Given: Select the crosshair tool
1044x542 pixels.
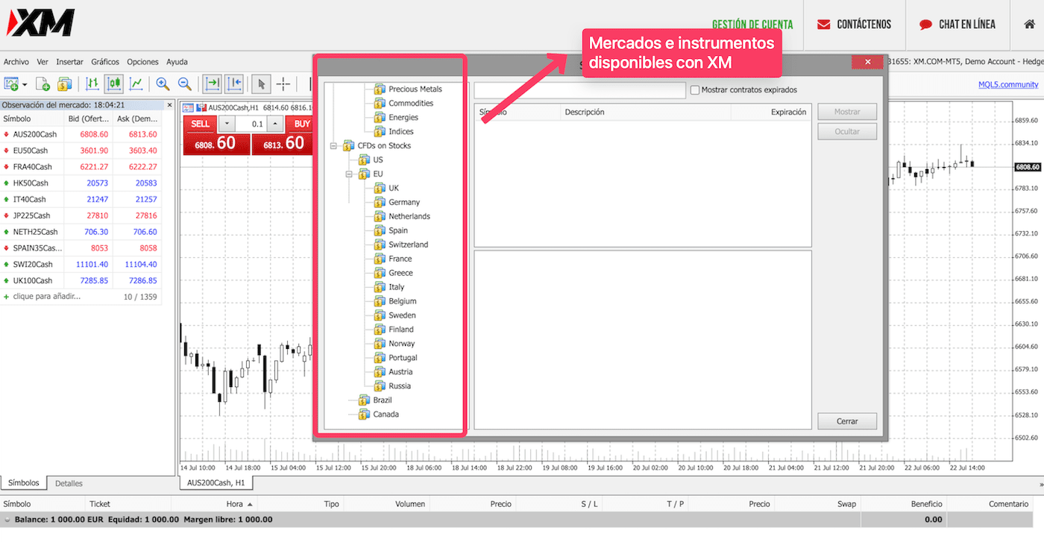Looking at the screenshot, I should coord(283,83).
